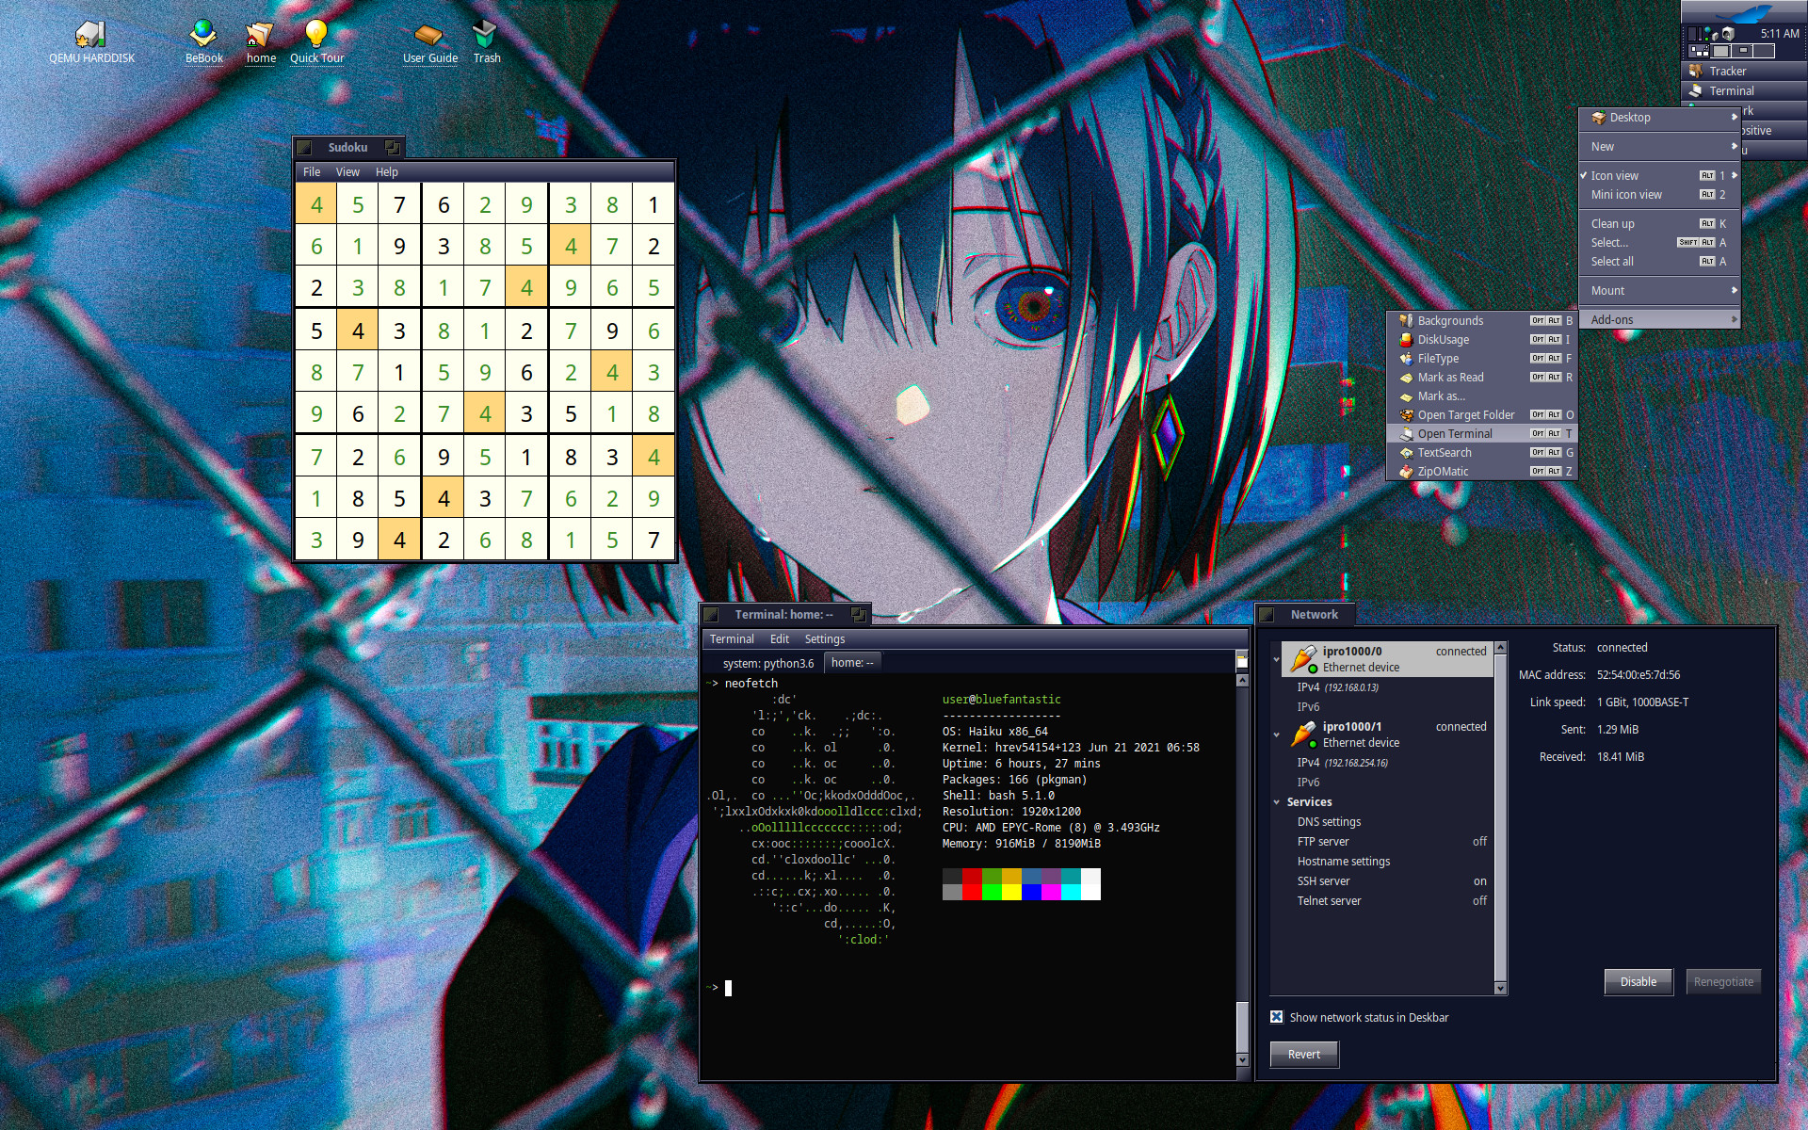Open the Settings menu in Terminal window
This screenshot has width=1808, height=1130.
click(x=825, y=639)
